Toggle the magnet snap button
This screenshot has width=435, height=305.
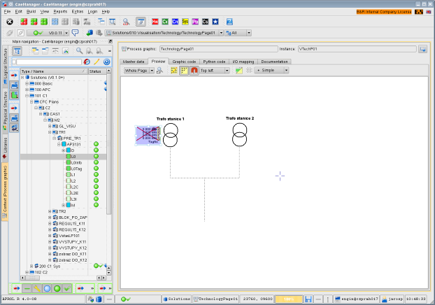tap(194, 70)
